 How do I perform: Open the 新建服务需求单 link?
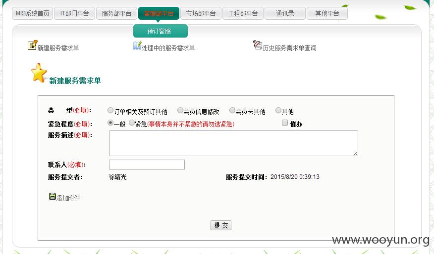point(58,48)
